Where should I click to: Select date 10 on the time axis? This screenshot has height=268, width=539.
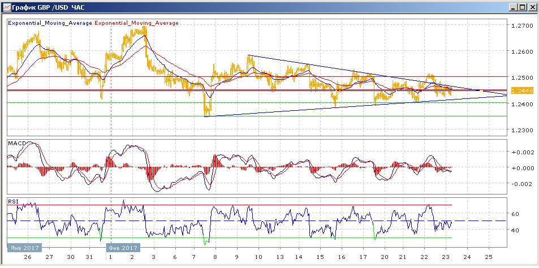tap(258, 257)
